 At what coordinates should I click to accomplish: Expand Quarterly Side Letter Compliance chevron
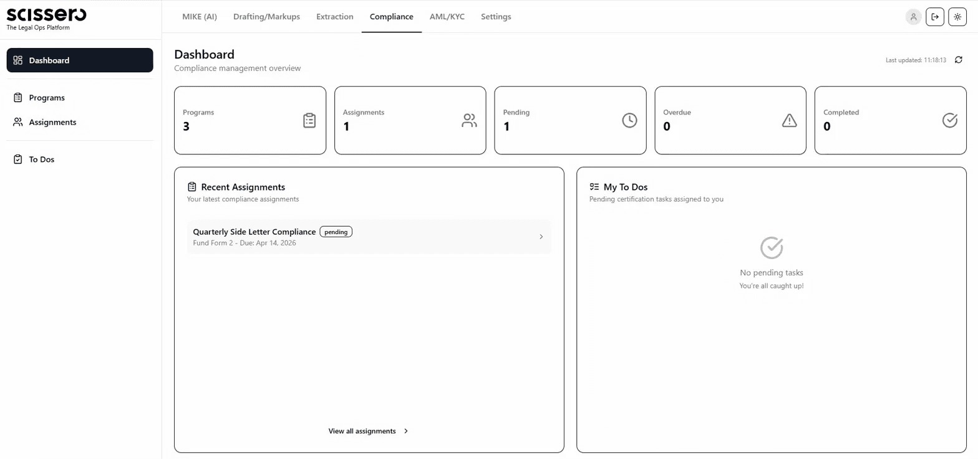541,237
